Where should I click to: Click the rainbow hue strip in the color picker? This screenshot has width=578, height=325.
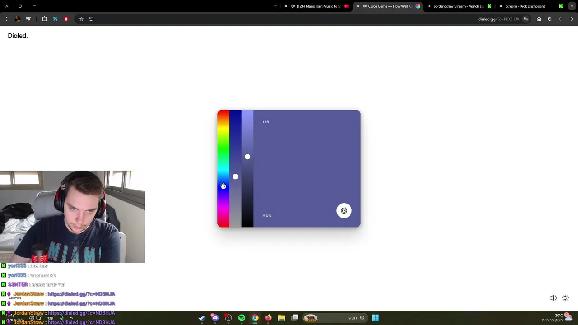tap(223, 168)
